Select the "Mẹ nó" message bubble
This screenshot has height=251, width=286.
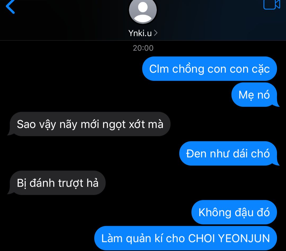[x=254, y=95]
